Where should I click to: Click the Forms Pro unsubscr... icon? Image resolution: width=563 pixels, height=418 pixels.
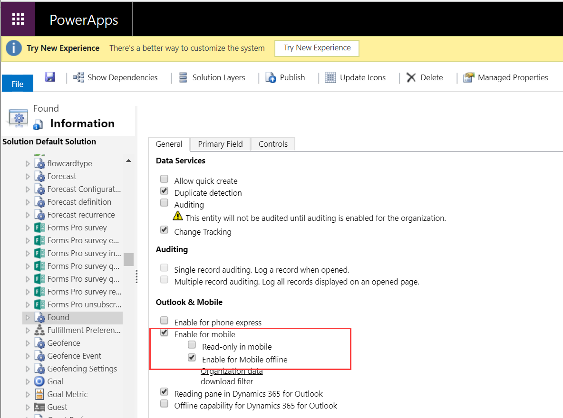click(39, 304)
